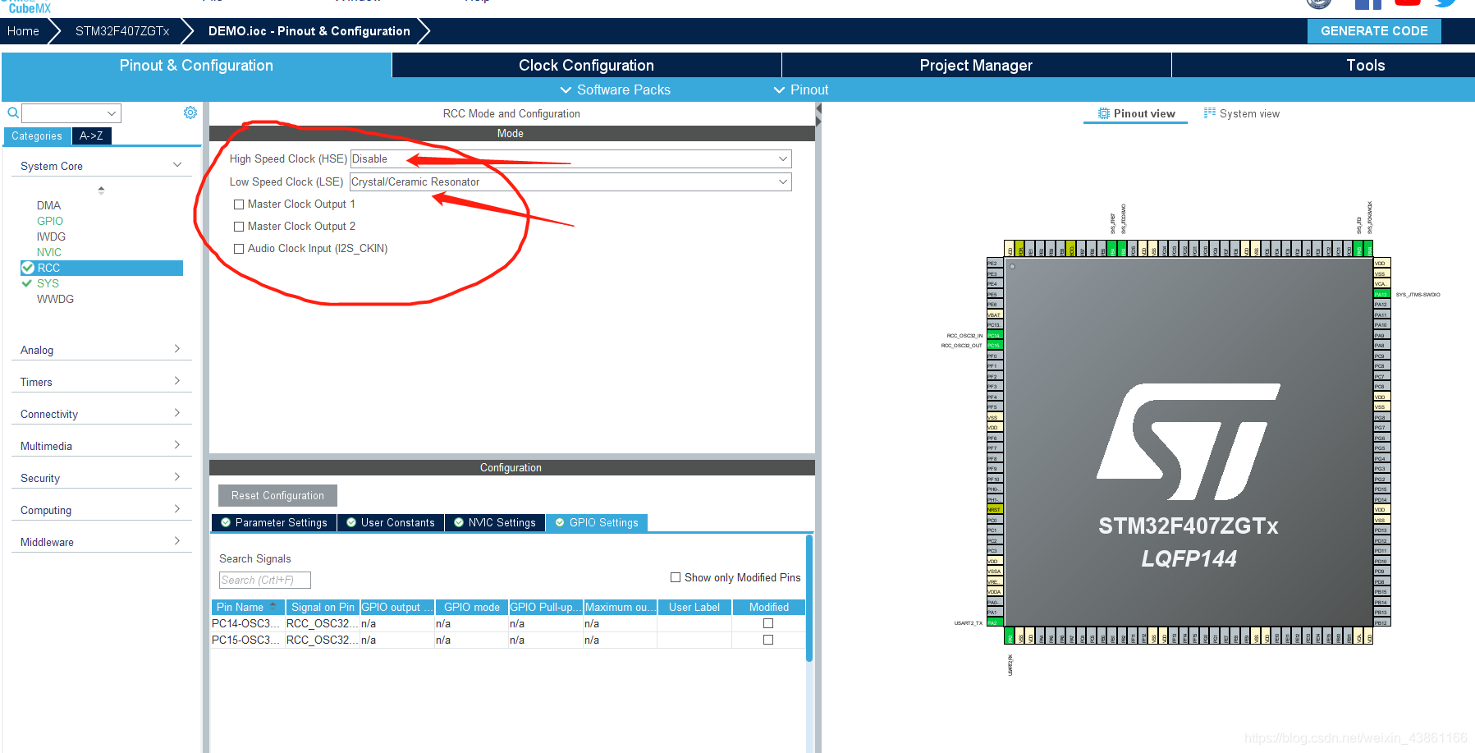Viewport: 1475px width, 753px height.
Task: Click the PD15 pin on the chip
Action: (x=1382, y=489)
